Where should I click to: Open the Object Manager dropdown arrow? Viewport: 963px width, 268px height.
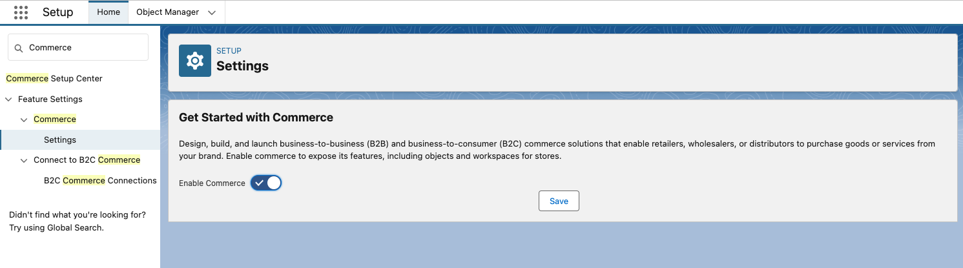click(212, 12)
